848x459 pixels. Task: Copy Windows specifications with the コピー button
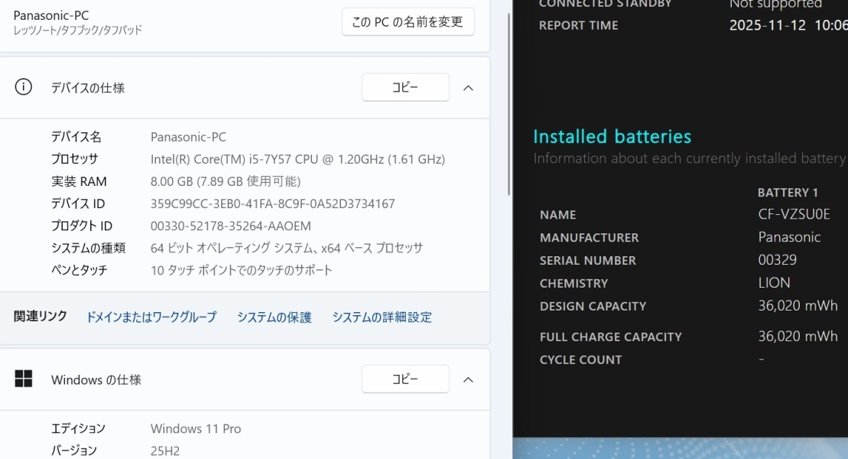click(x=405, y=379)
